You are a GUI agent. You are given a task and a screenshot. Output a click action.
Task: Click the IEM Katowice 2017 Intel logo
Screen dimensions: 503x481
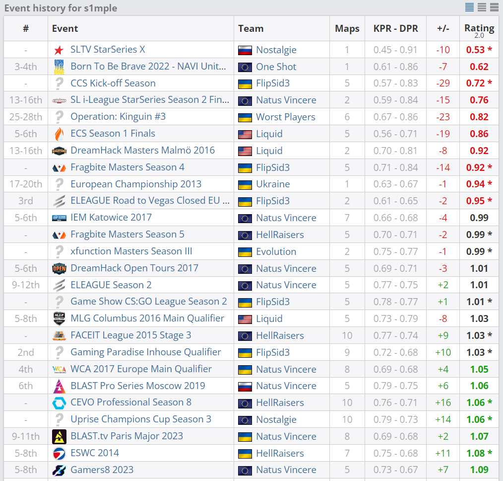click(x=59, y=218)
